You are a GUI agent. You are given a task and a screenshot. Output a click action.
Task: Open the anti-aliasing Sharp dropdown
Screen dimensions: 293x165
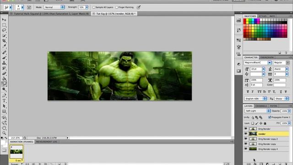[x=282, y=99]
